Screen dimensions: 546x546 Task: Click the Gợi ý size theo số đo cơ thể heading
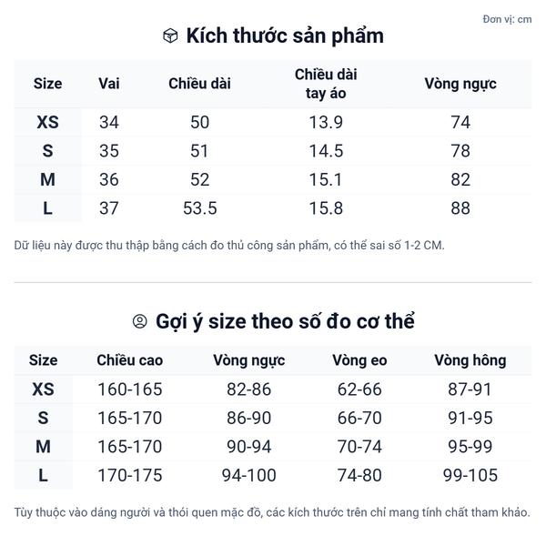[285, 321]
